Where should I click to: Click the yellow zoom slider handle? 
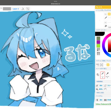point(108,65)
